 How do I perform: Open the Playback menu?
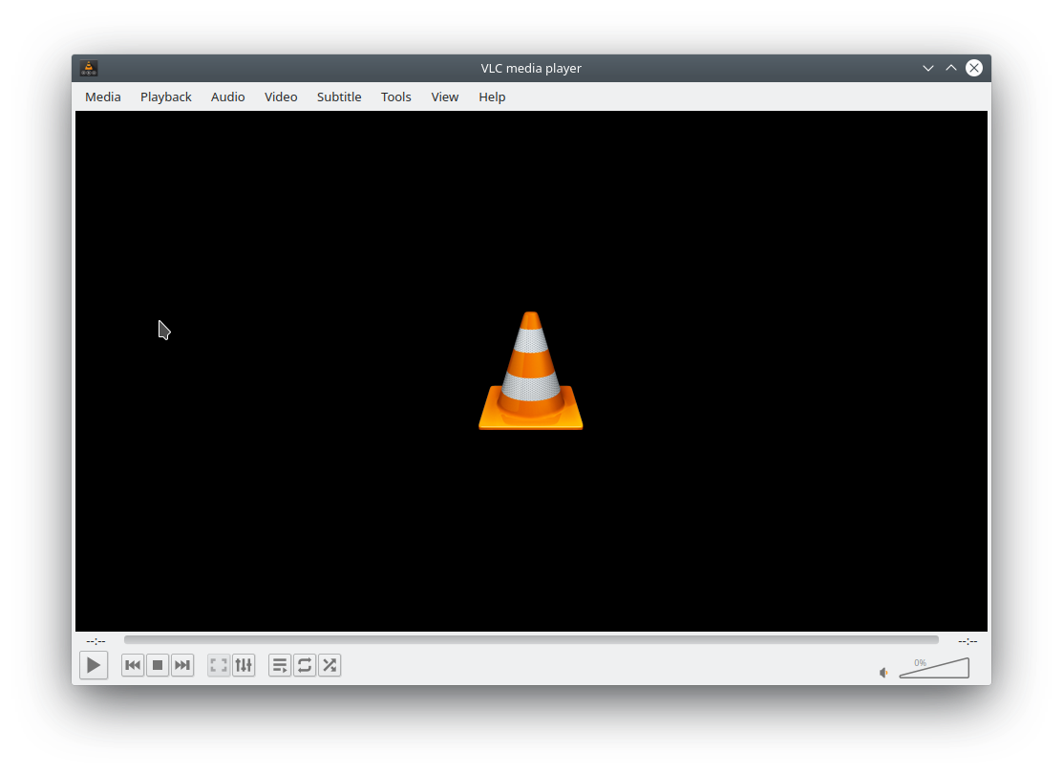(x=166, y=97)
